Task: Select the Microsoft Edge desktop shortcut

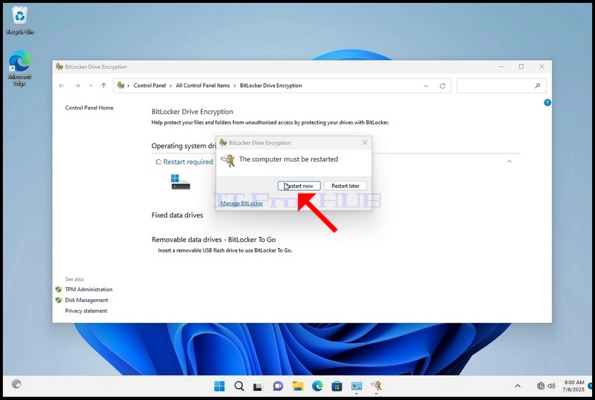Action: [x=20, y=68]
